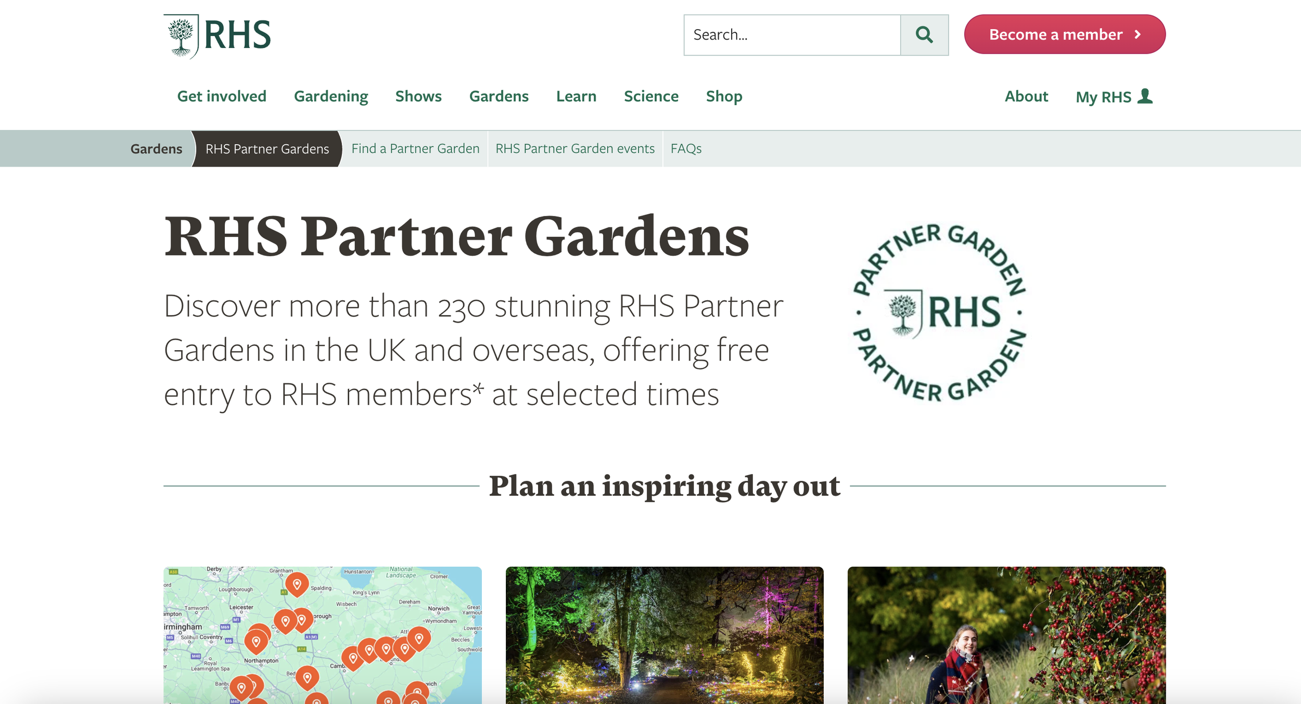This screenshot has height=704, width=1301.
Task: Click the magnifying glass search icon
Action: click(x=924, y=35)
